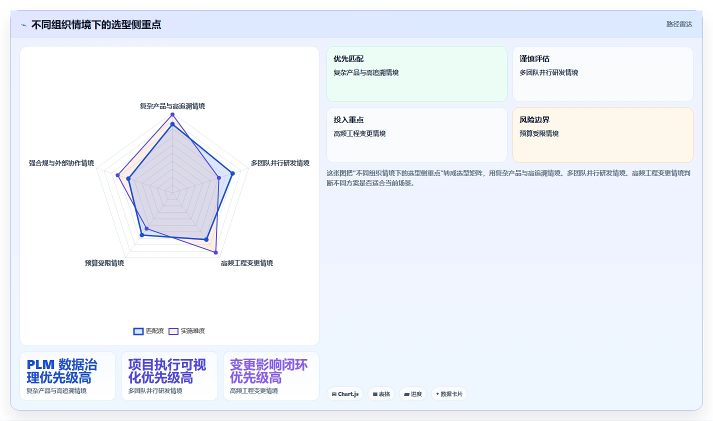713x421 pixels.
Task: Toggle the 匹配度 legend swatch
Action: [x=138, y=331]
